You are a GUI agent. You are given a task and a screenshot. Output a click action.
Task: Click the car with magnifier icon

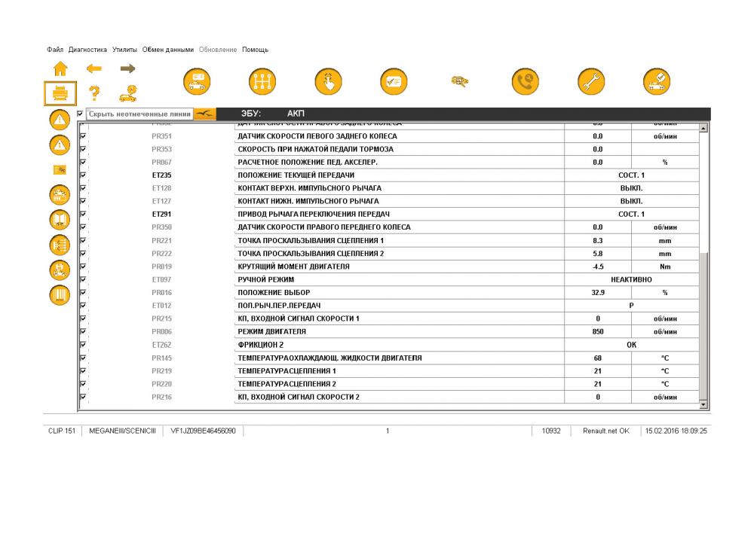click(x=460, y=81)
